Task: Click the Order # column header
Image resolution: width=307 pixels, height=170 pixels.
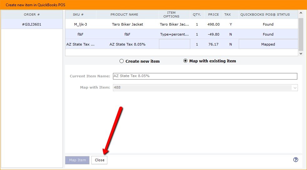Action: coord(32,15)
